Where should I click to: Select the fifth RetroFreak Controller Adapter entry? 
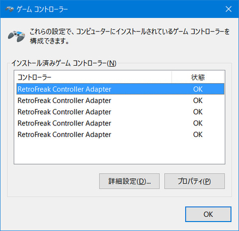point(120,134)
